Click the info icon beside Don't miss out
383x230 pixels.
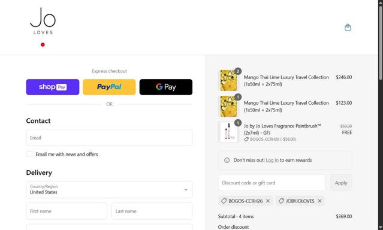(227, 160)
